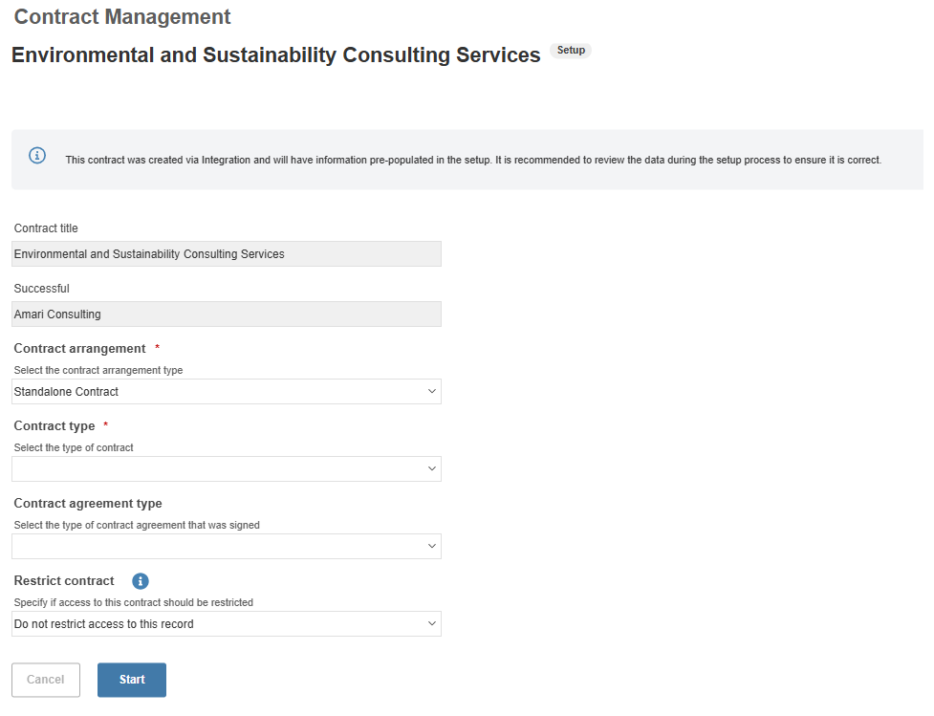Viewport: 934px width, 716px height.
Task: Click the chevron arrow of the Restrict contract field
Action: click(432, 623)
